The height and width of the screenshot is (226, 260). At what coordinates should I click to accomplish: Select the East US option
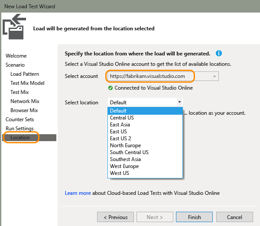(145, 132)
